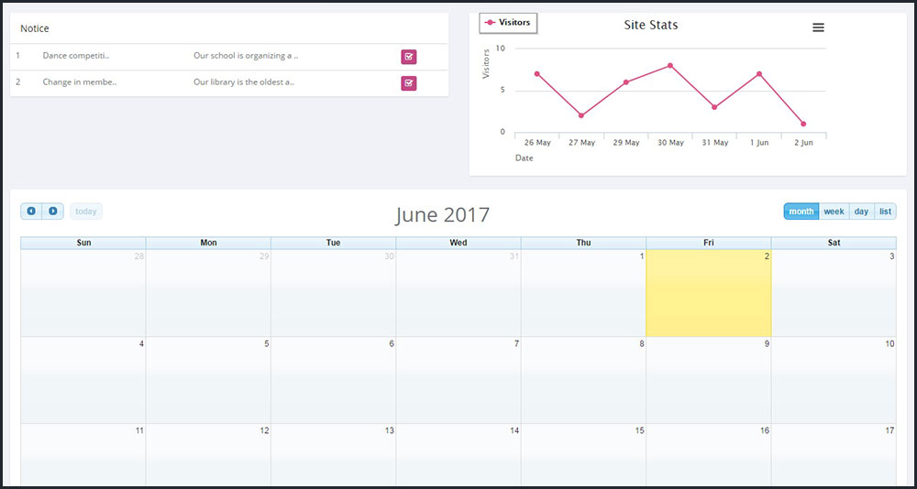Click calendar day number 5
Screen dimensions: 917x489
click(267, 344)
